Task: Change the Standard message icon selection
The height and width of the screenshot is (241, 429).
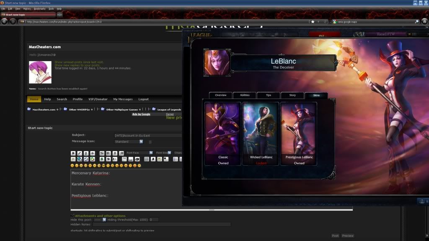Action: point(128,141)
